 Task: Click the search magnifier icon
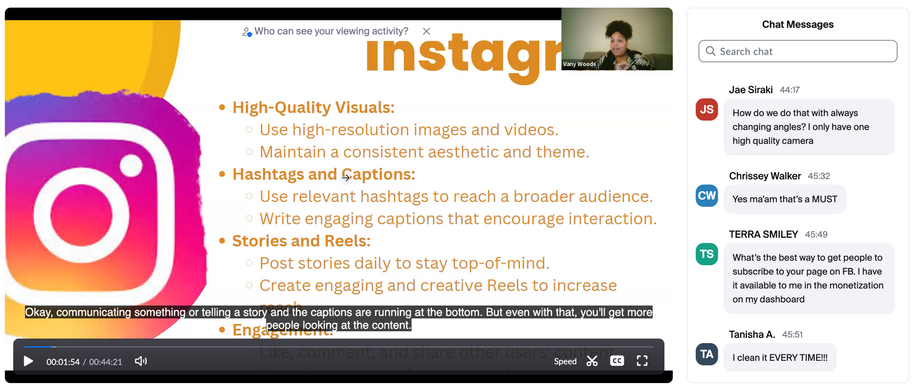pyautogui.click(x=710, y=51)
